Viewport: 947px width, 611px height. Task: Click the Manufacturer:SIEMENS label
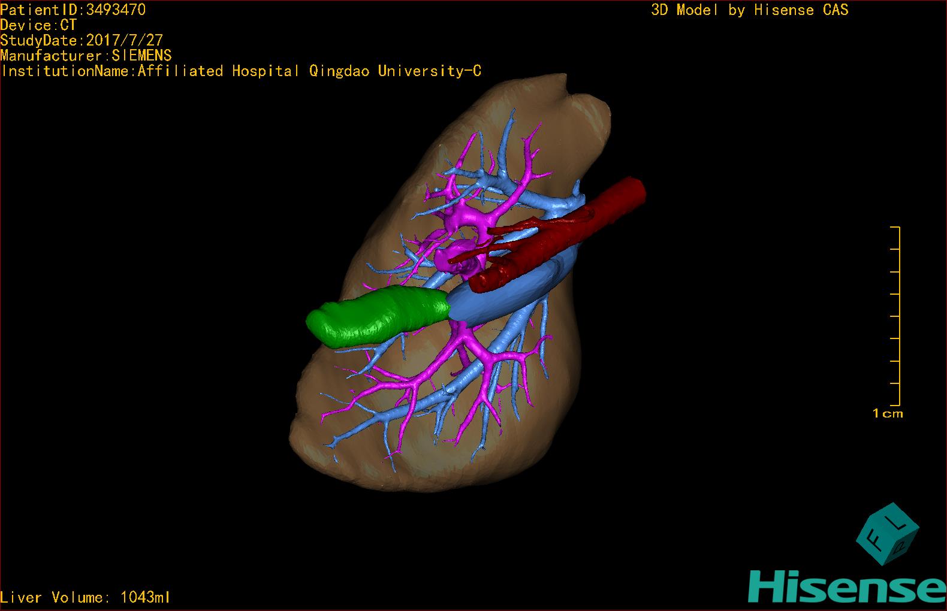86,56
